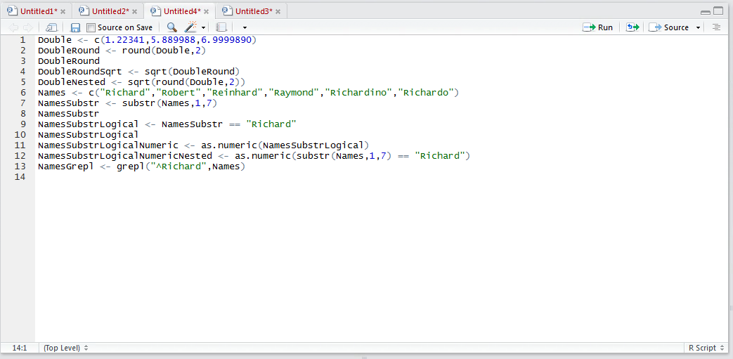Click Show in new window icon
The height and width of the screenshot is (359, 733).
click(51, 27)
